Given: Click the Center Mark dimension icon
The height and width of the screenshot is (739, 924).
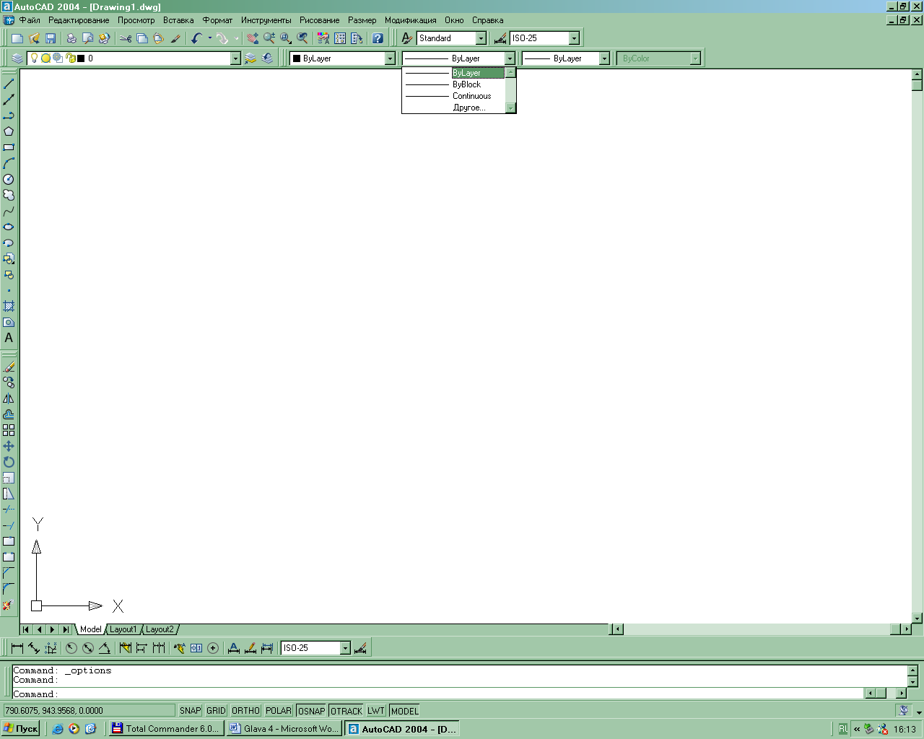Looking at the screenshot, I should click(x=213, y=648).
